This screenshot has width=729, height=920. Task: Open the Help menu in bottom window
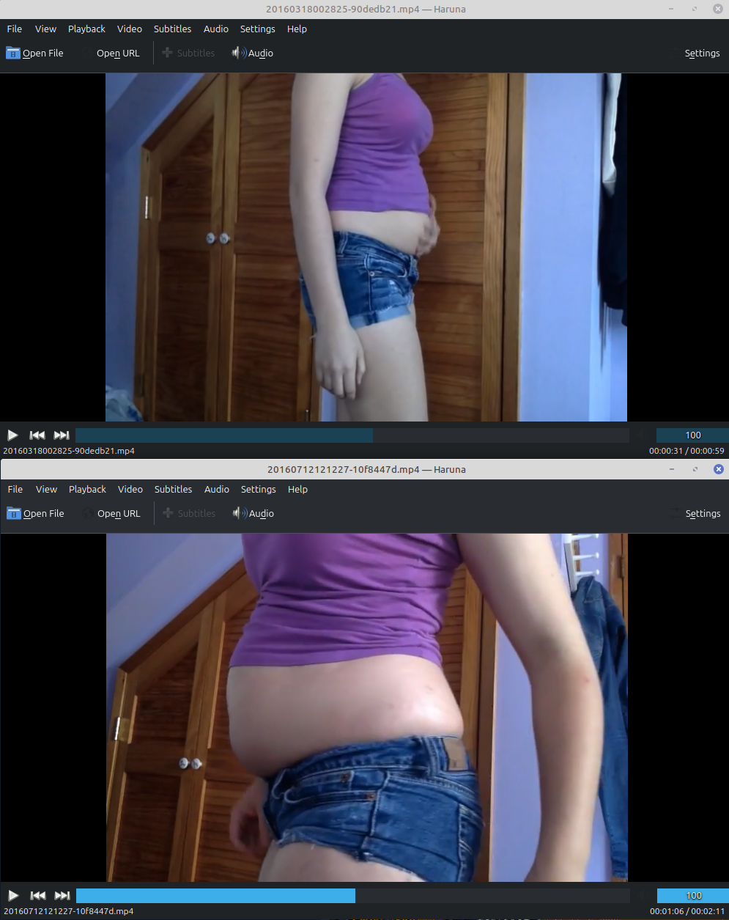click(297, 489)
